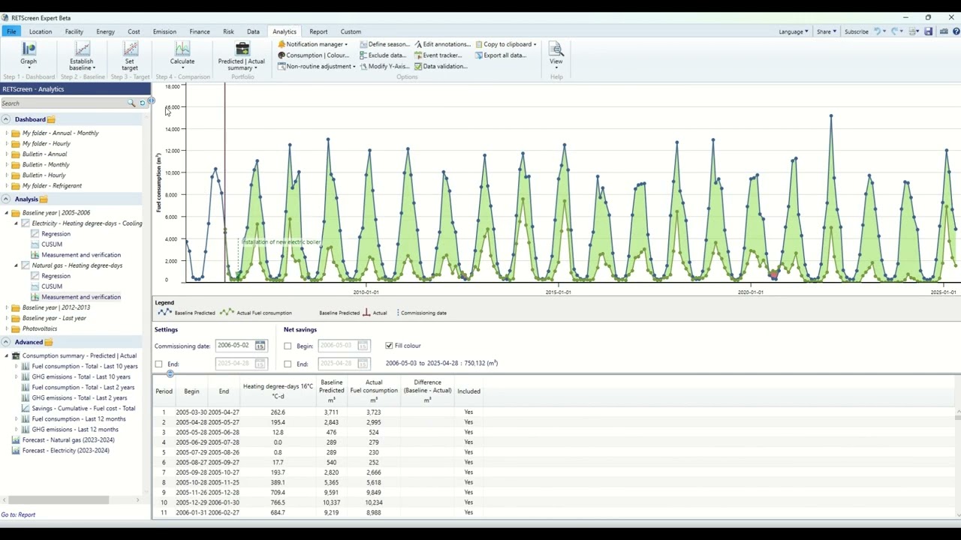Open Commissioning date calendar picker
This screenshot has height=540, width=961.
(260, 346)
